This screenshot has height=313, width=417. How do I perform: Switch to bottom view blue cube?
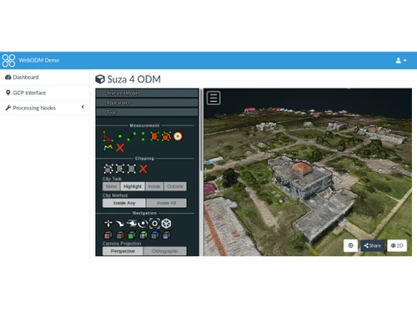point(166,235)
